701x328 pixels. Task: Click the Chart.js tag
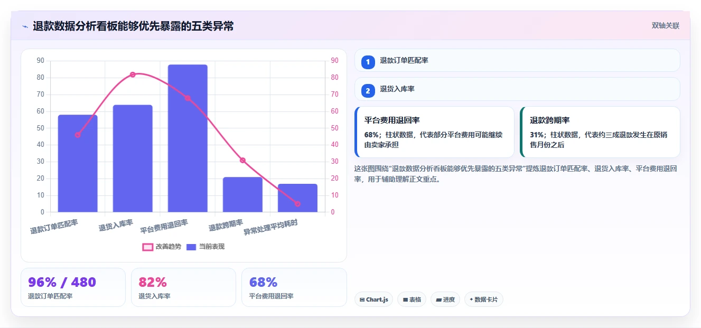coord(373,299)
